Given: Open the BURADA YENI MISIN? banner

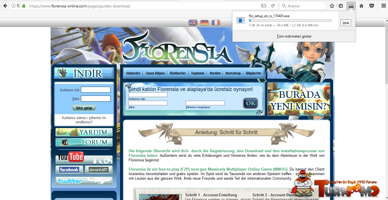Looking at the screenshot, I should 299,99.
